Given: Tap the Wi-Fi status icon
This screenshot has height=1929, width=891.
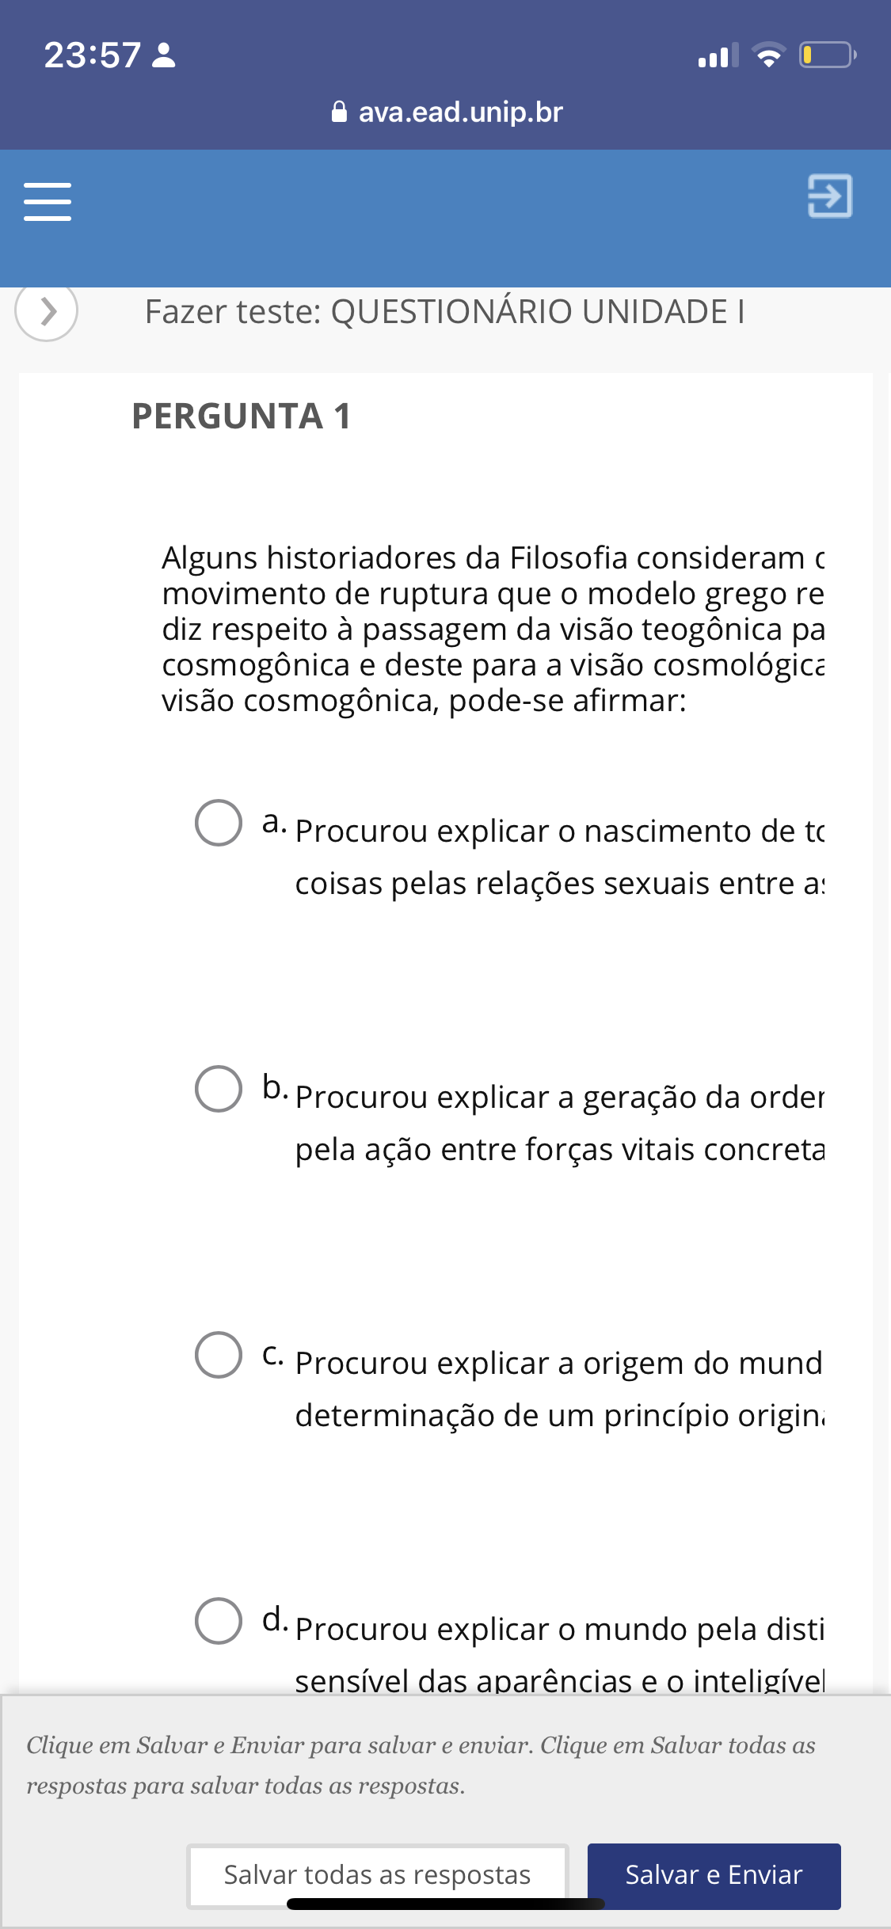Looking at the screenshot, I should [767, 55].
